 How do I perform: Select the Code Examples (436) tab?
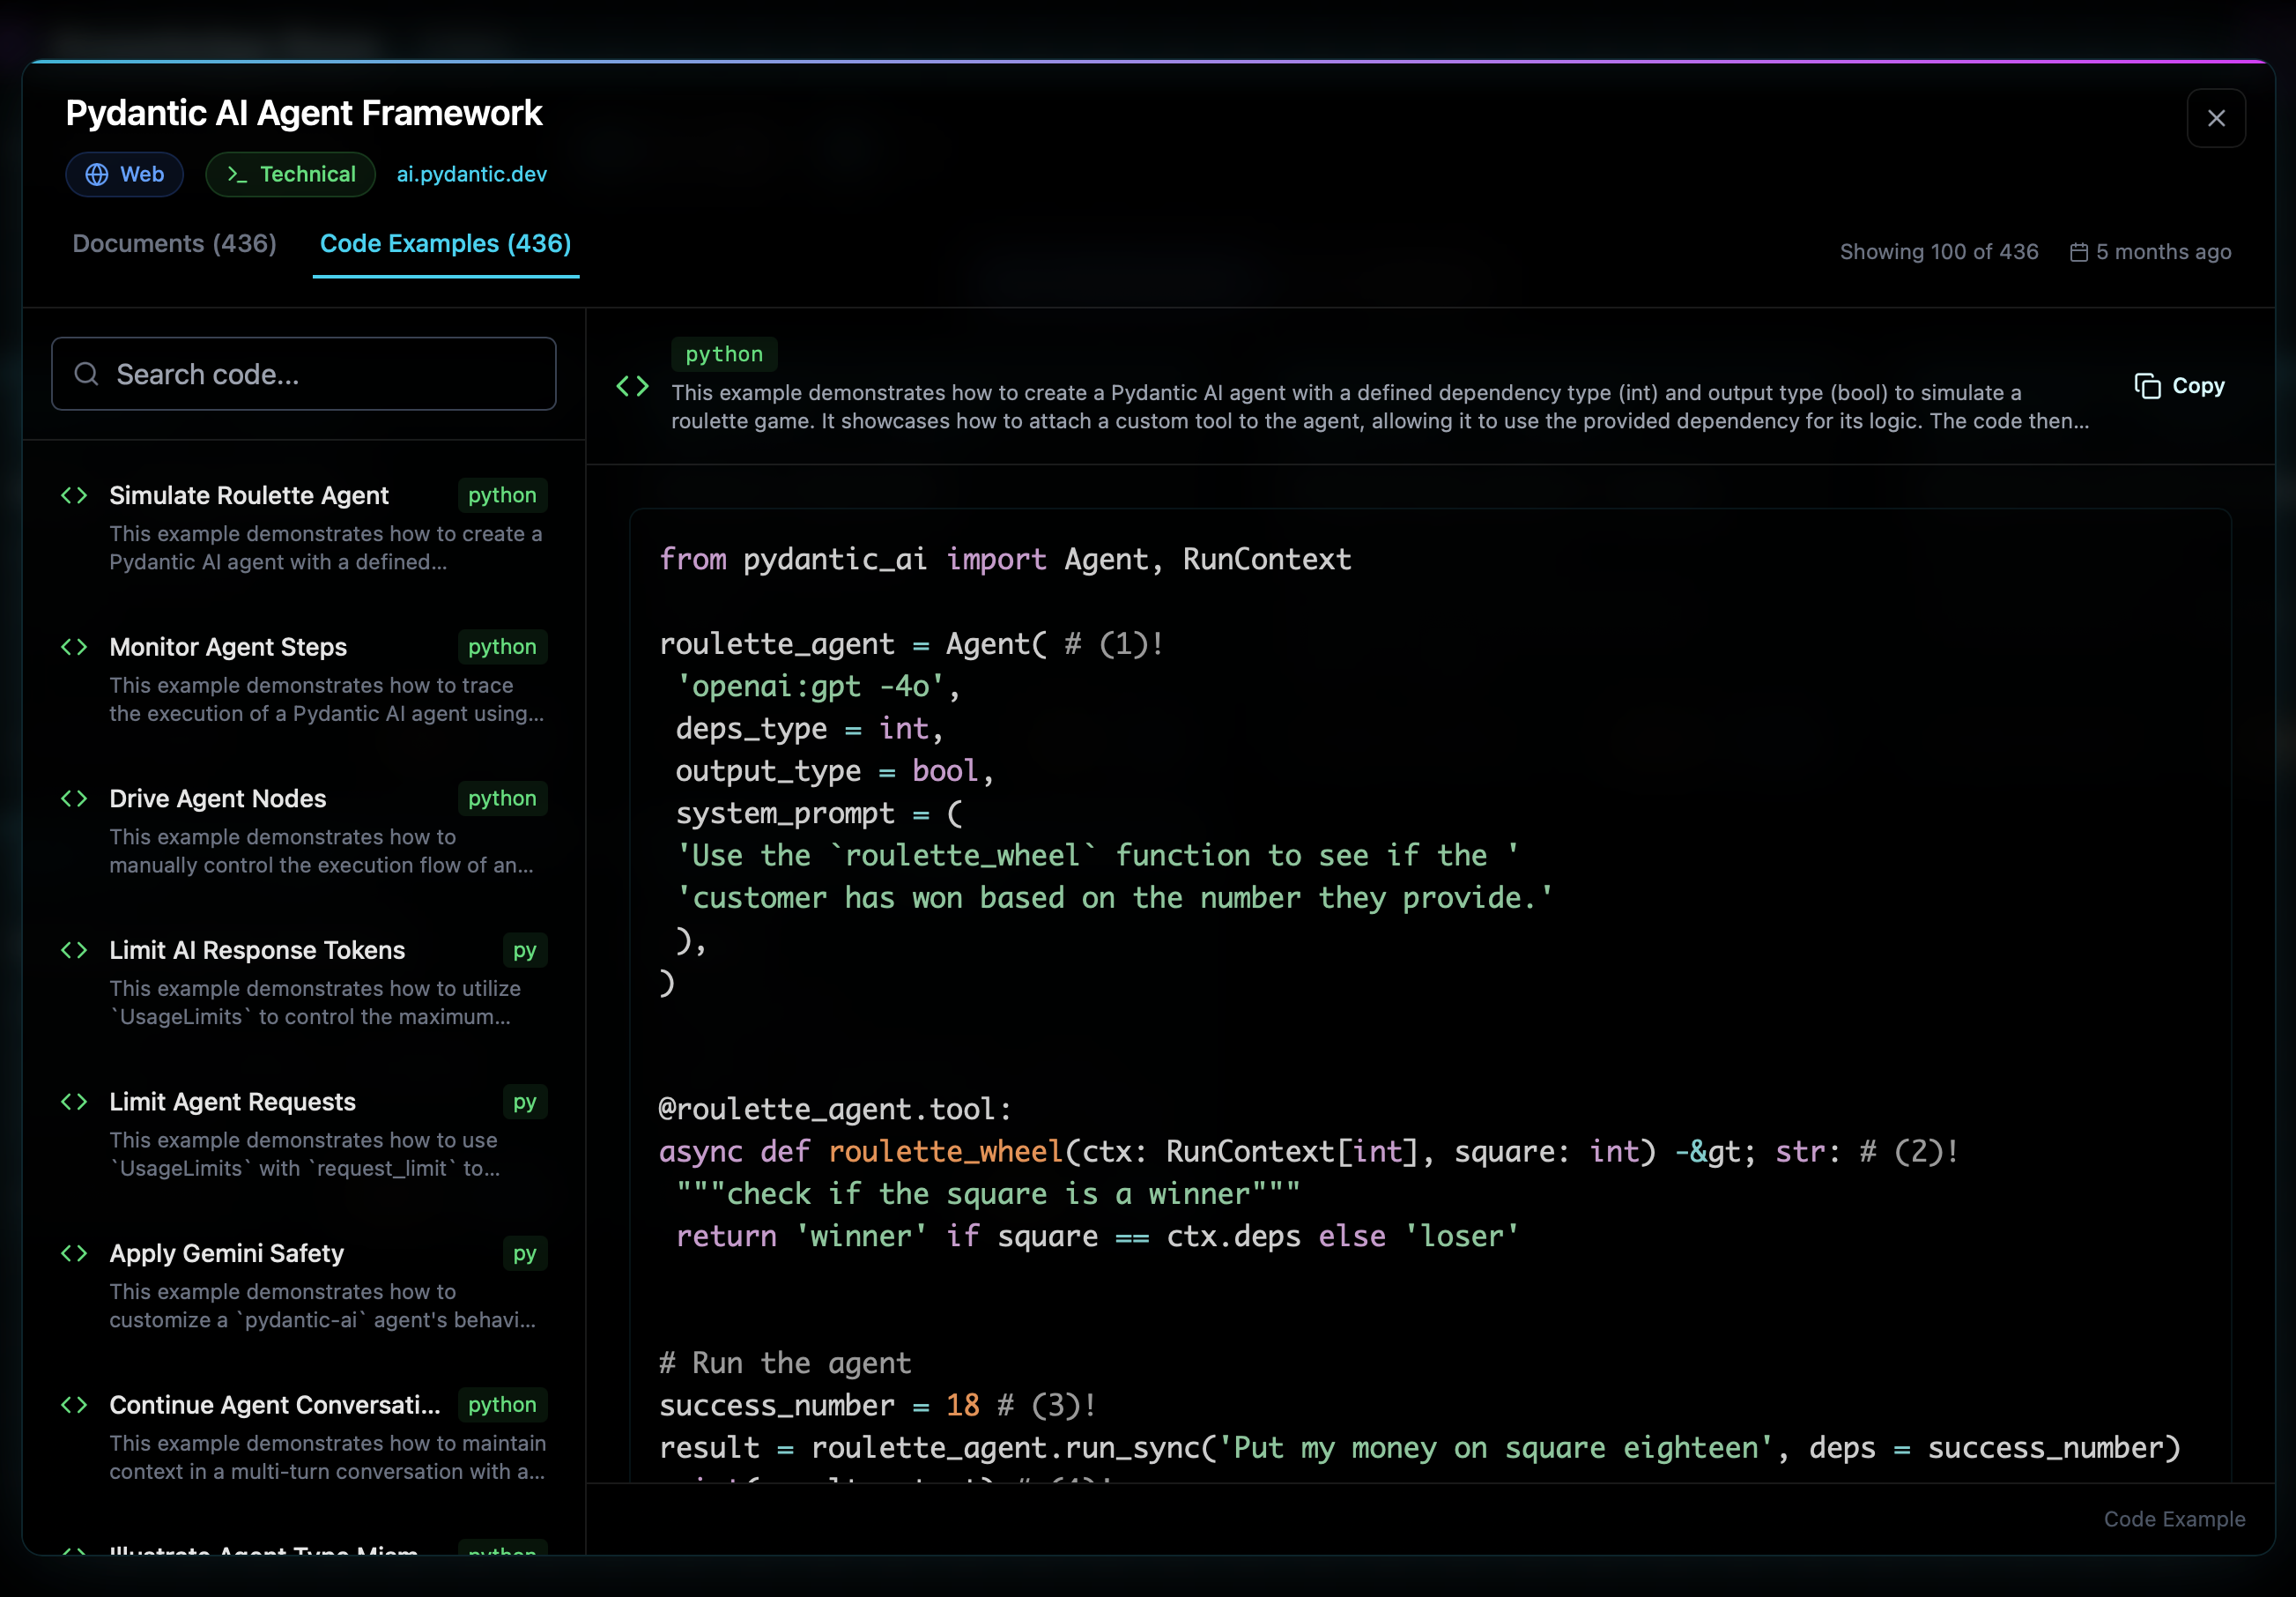tap(445, 243)
